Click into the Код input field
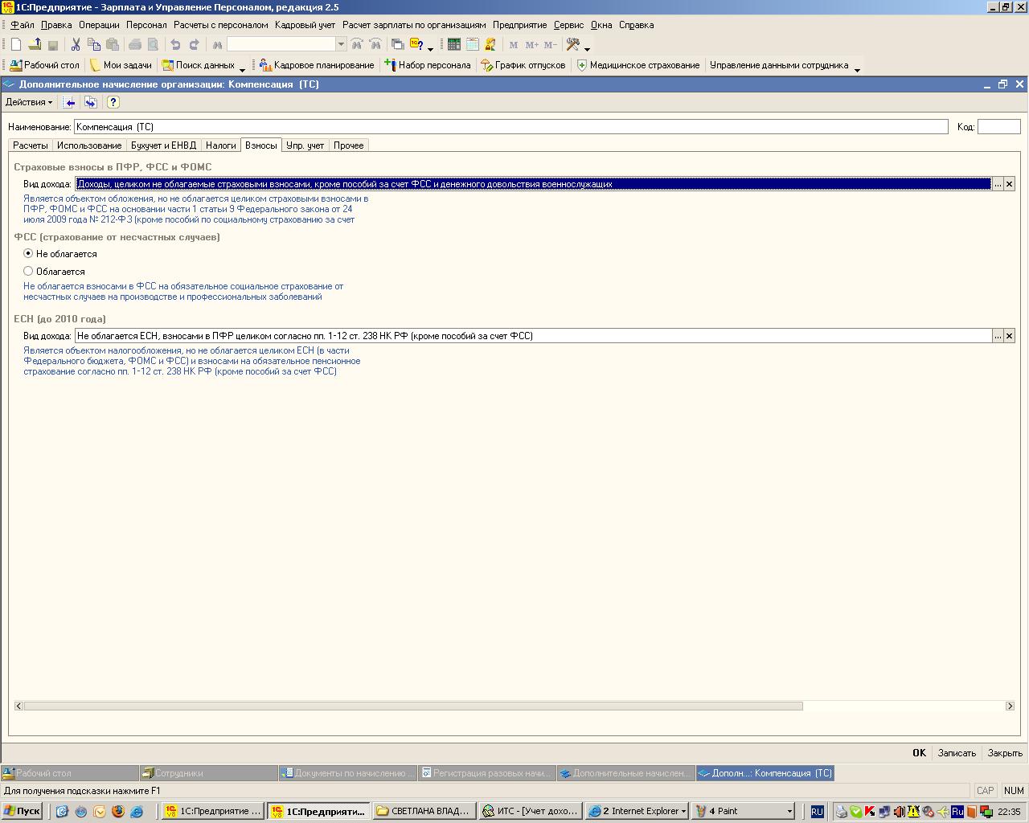The height and width of the screenshot is (823, 1029). tap(998, 127)
